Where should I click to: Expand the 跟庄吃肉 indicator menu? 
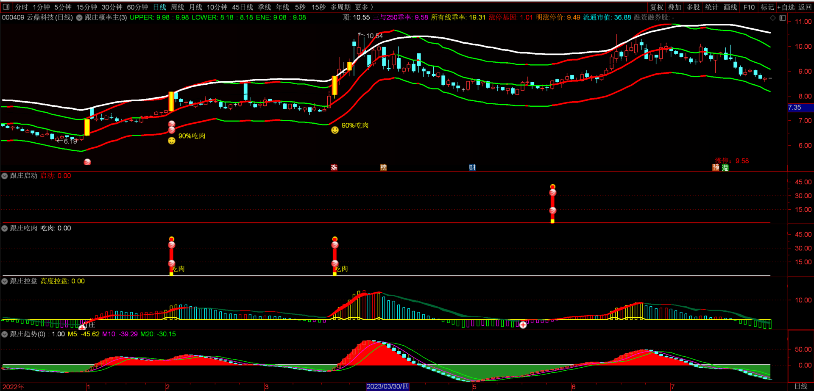[5, 228]
